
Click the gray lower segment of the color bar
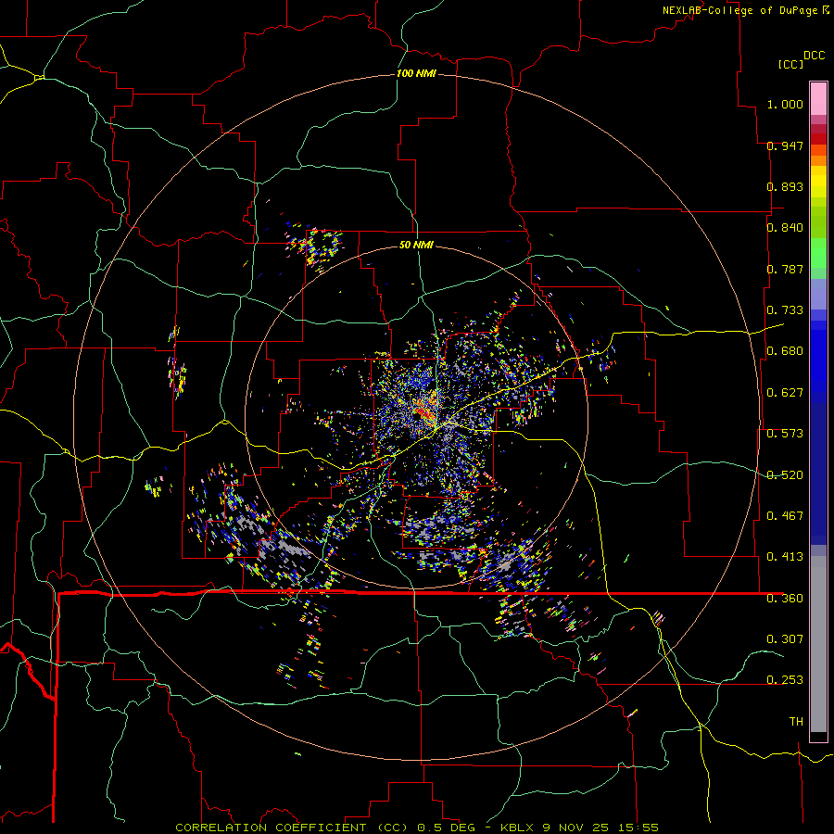(x=818, y=644)
